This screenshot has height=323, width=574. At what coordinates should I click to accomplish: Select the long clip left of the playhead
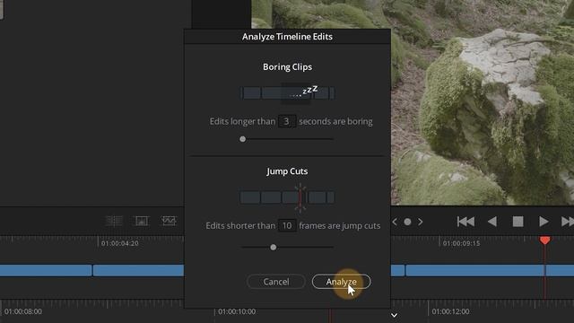point(475,270)
